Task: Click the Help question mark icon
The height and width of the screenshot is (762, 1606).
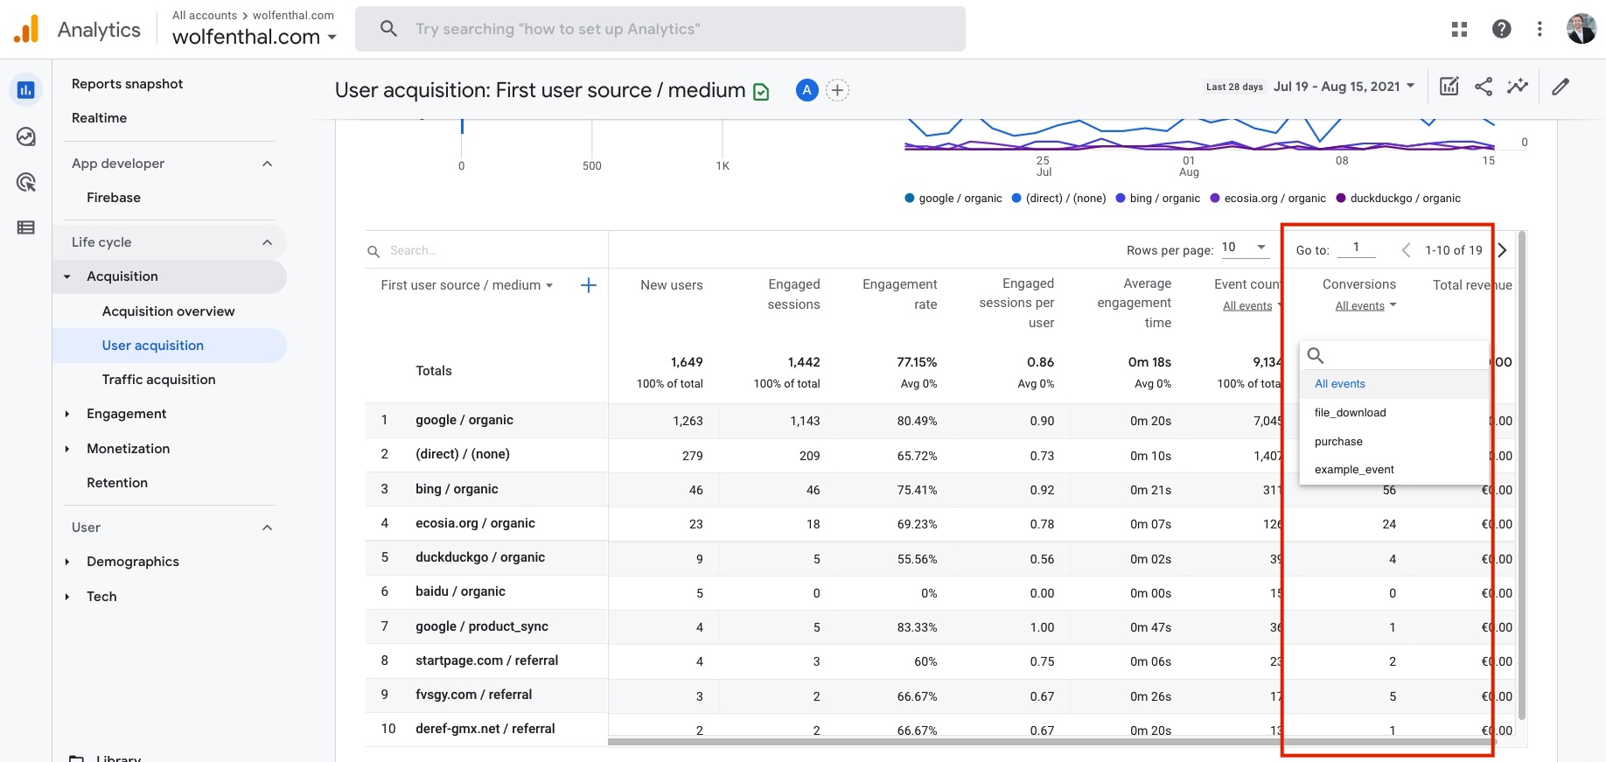Action: tap(1501, 29)
